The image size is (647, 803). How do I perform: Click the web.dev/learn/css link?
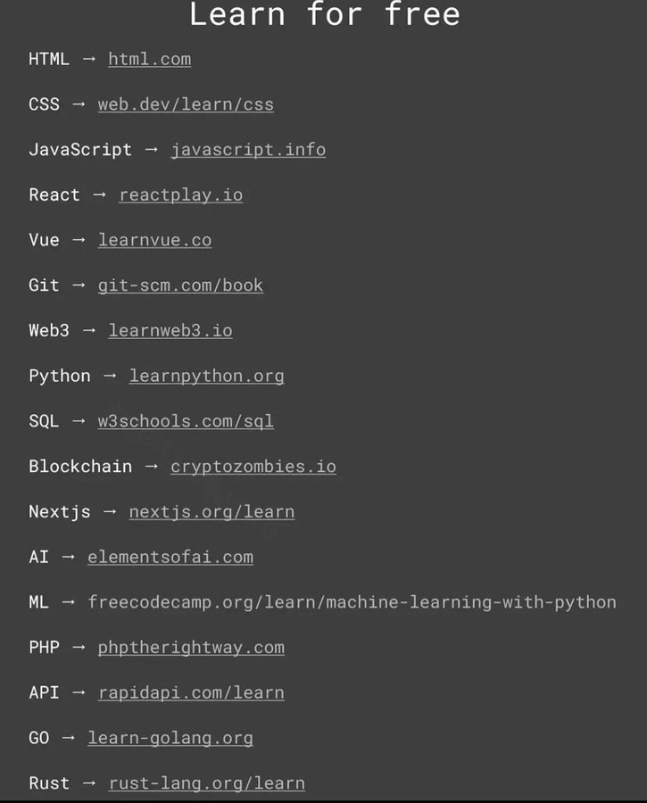pyautogui.click(x=186, y=104)
